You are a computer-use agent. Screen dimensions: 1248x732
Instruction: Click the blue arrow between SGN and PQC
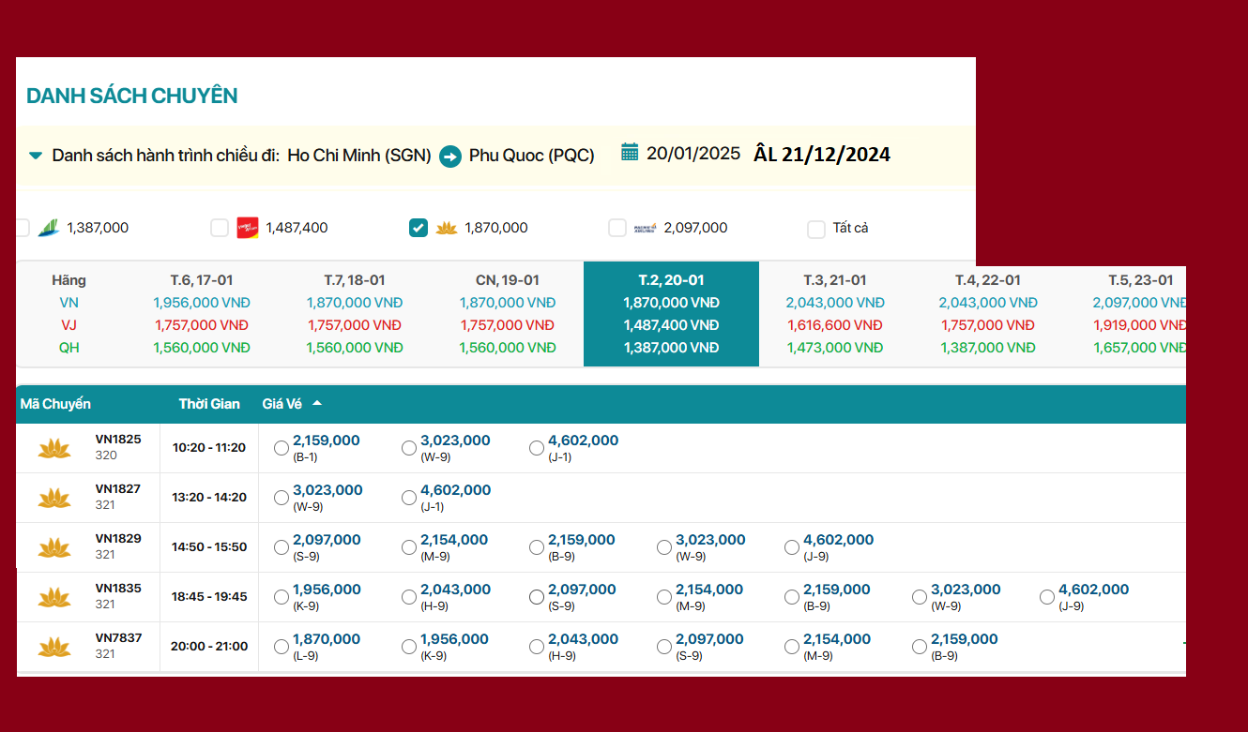450,157
